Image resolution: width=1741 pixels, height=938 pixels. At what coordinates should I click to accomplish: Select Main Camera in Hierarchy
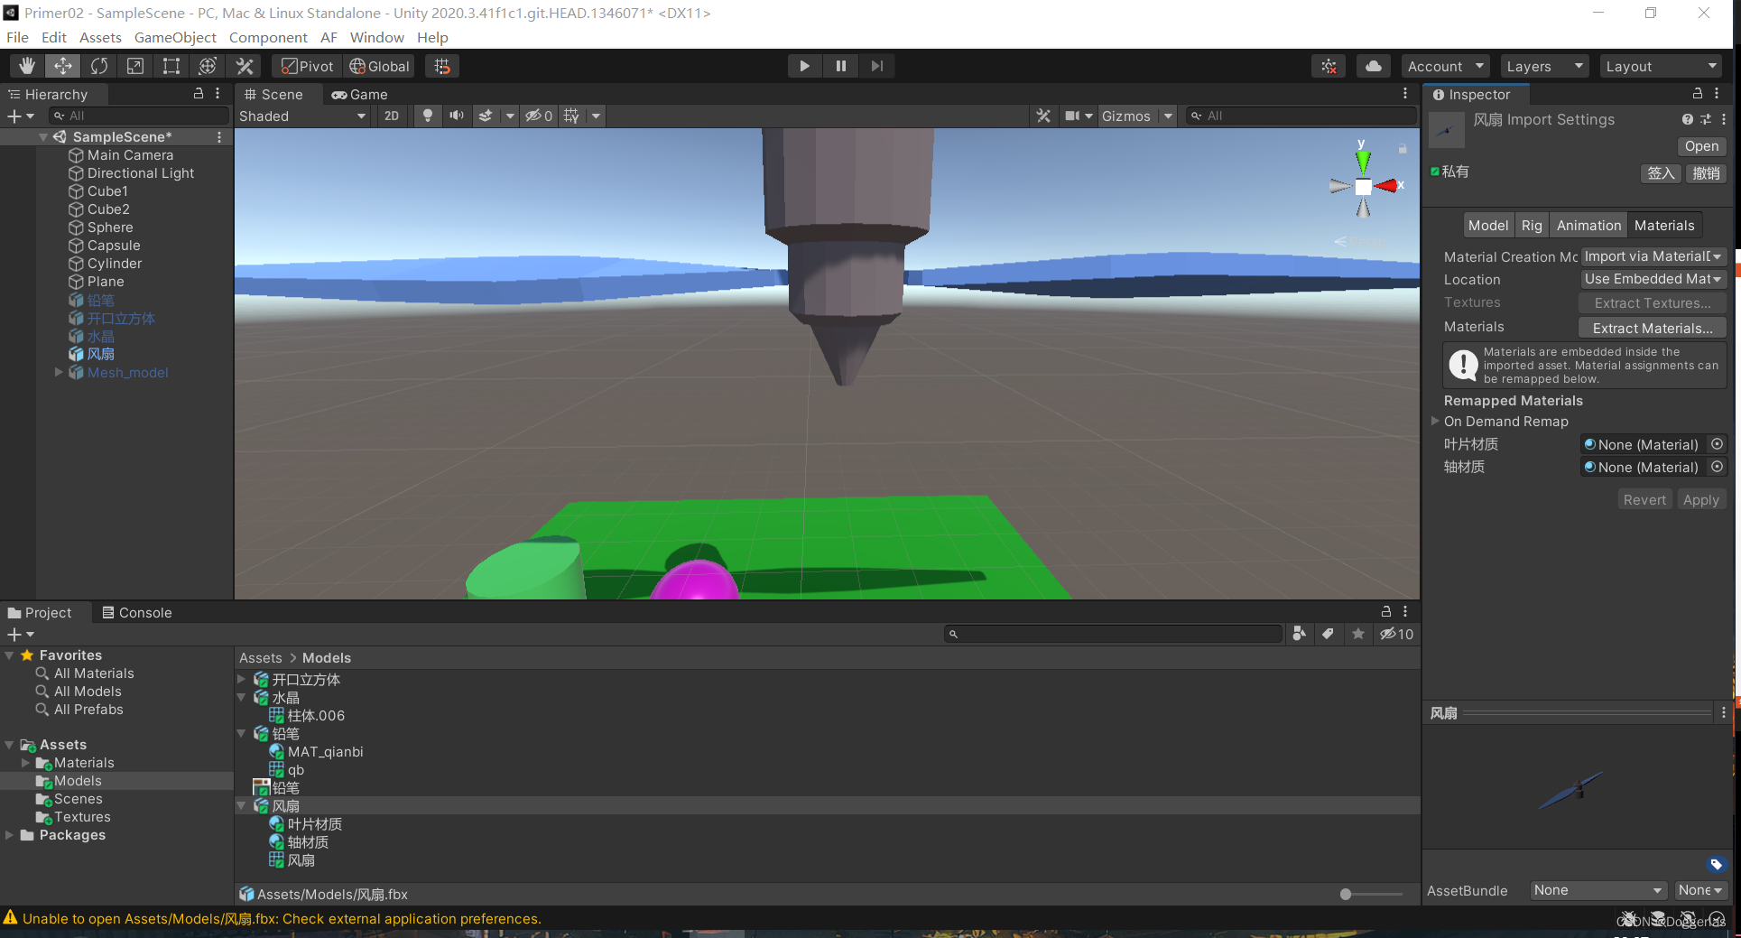(130, 154)
